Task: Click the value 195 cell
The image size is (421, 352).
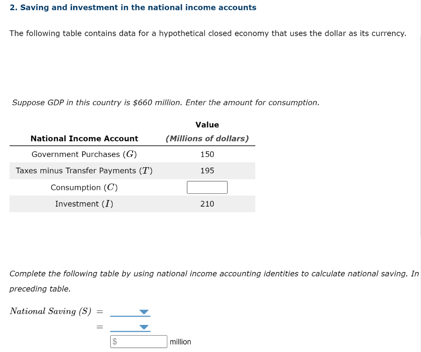Action: (x=207, y=170)
